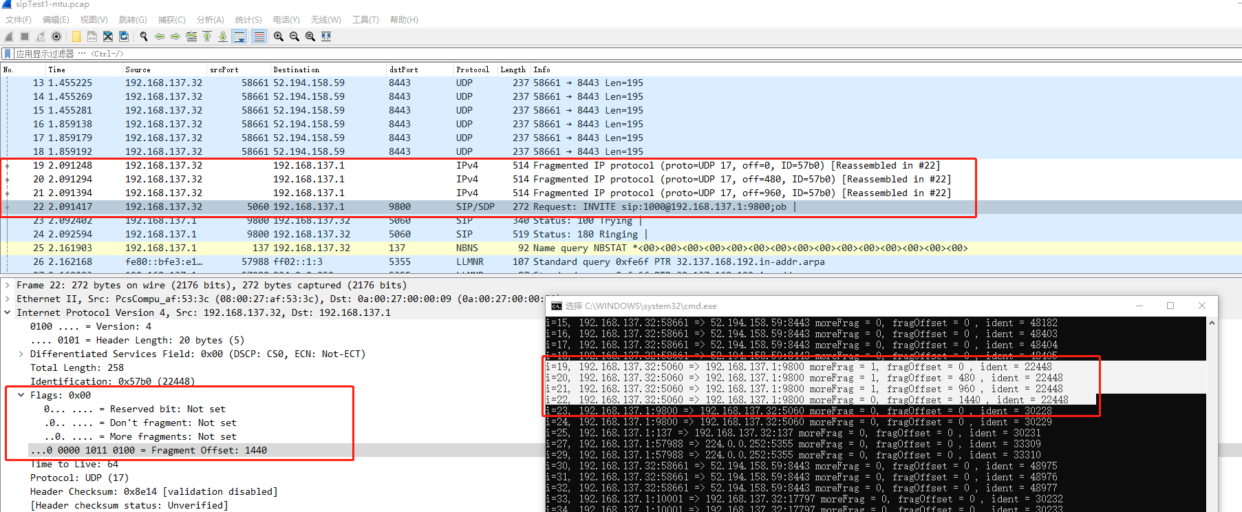Screen dimensions: 1242x512
Task: Sort by Length column header
Action: 515,70
